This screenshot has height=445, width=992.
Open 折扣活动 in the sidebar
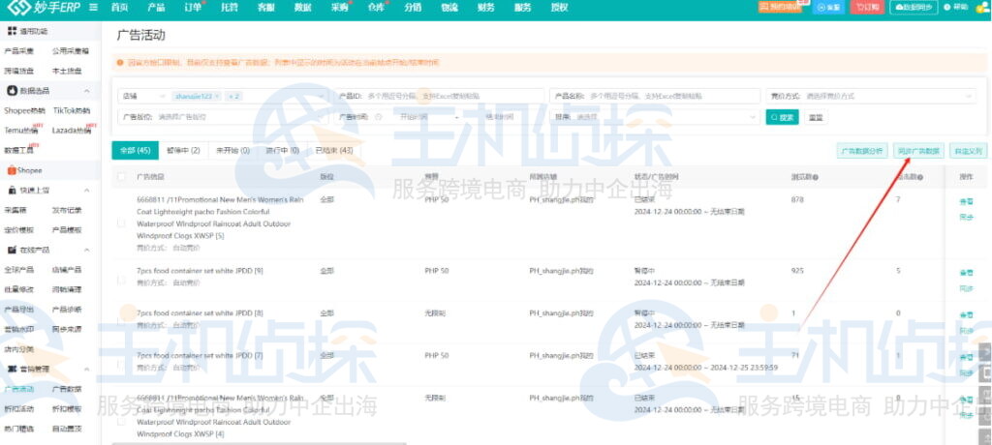tap(18, 409)
